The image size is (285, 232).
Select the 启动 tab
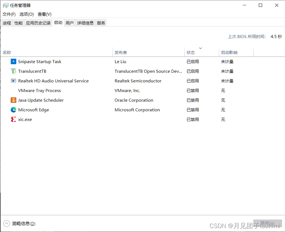click(58, 22)
